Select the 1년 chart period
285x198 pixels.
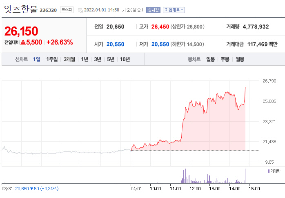coord(85,59)
